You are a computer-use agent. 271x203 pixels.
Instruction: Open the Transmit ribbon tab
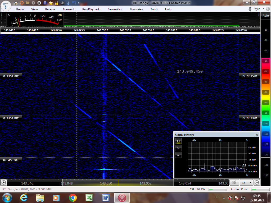click(69, 9)
